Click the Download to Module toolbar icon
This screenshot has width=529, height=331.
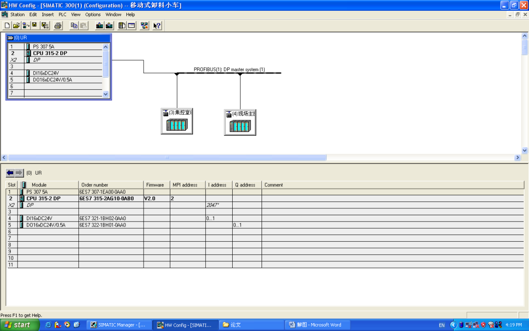click(99, 25)
